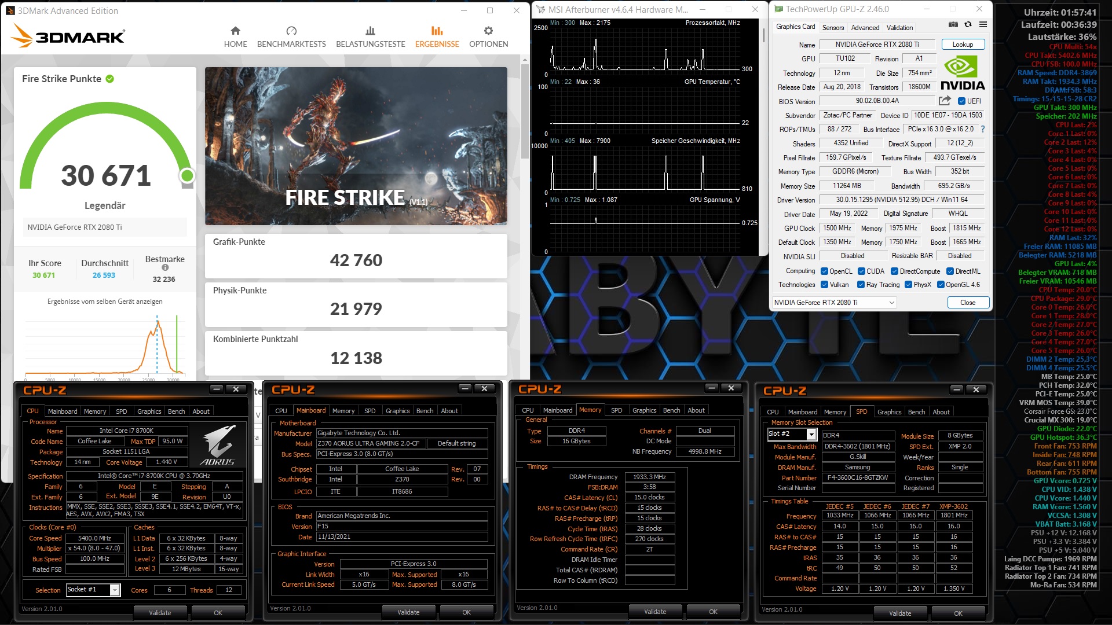1112x625 pixels.
Task: Open Graphics tab in CPU-Z Mainboard window
Action: (x=397, y=411)
